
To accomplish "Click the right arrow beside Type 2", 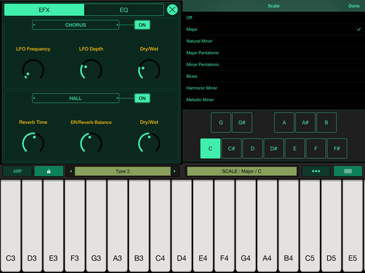I will pos(175,171).
